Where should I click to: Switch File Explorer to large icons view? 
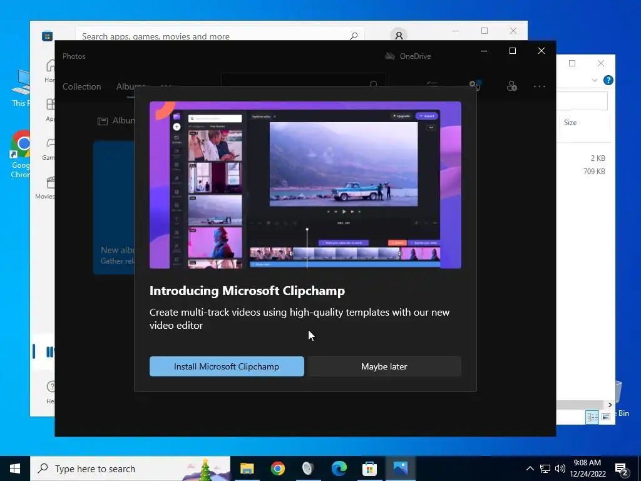pyautogui.click(x=606, y=417)
